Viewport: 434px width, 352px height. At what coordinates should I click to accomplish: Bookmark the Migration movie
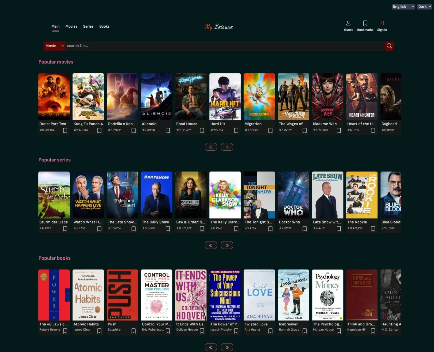(270, 131)
